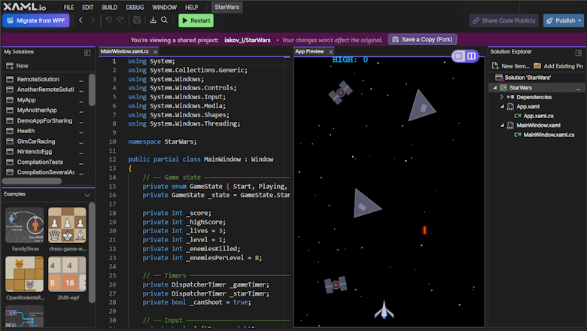Open the FILE menu

(68, 7)
